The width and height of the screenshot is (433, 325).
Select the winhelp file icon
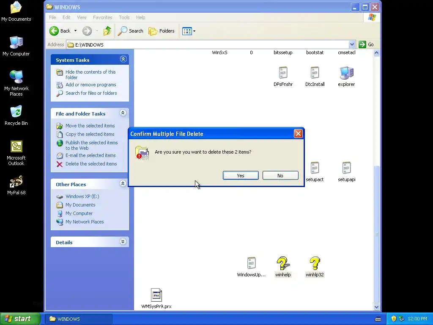(x=283, y=263)
